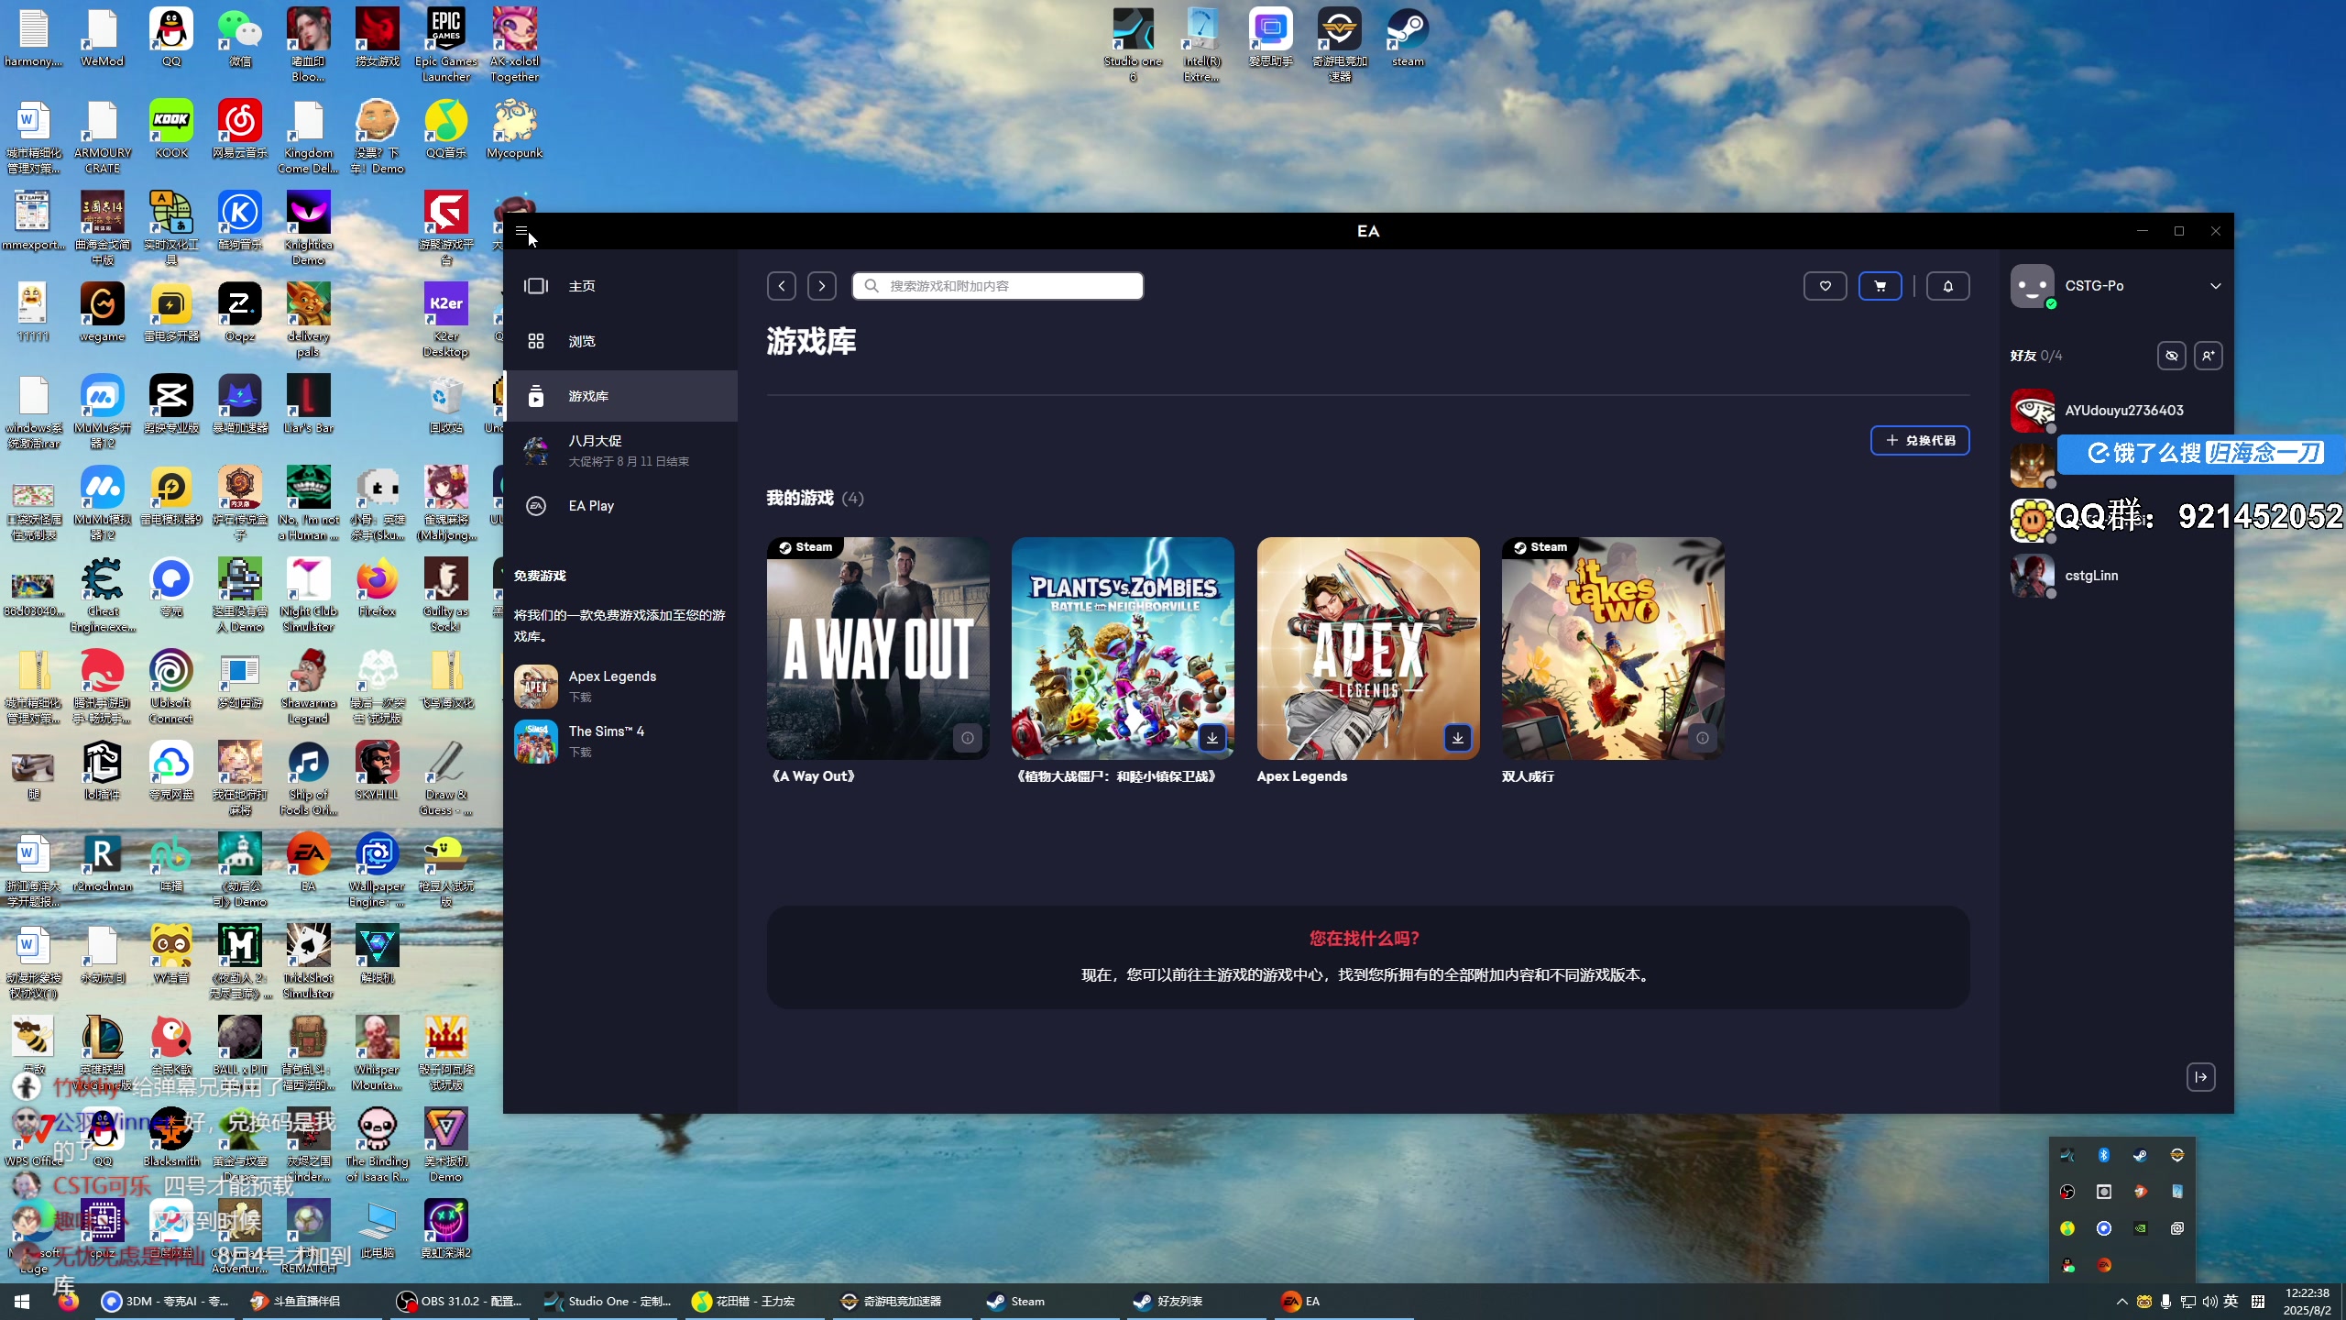Open the KOOK desktop icon

click(x=171, y=130)
